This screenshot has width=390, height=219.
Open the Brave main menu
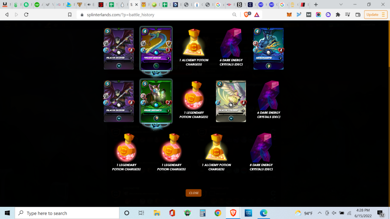383,15
